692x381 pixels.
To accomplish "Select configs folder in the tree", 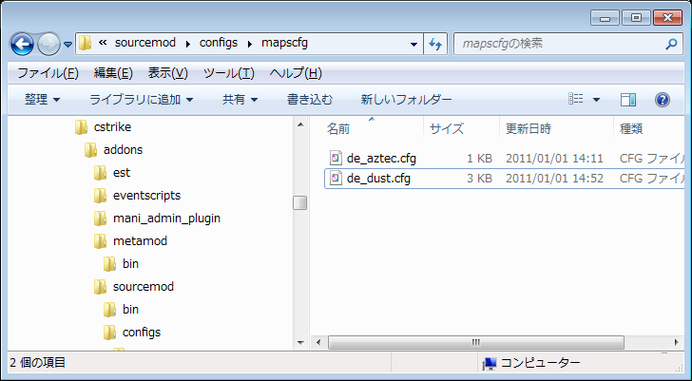I will (x=142, y=332).
